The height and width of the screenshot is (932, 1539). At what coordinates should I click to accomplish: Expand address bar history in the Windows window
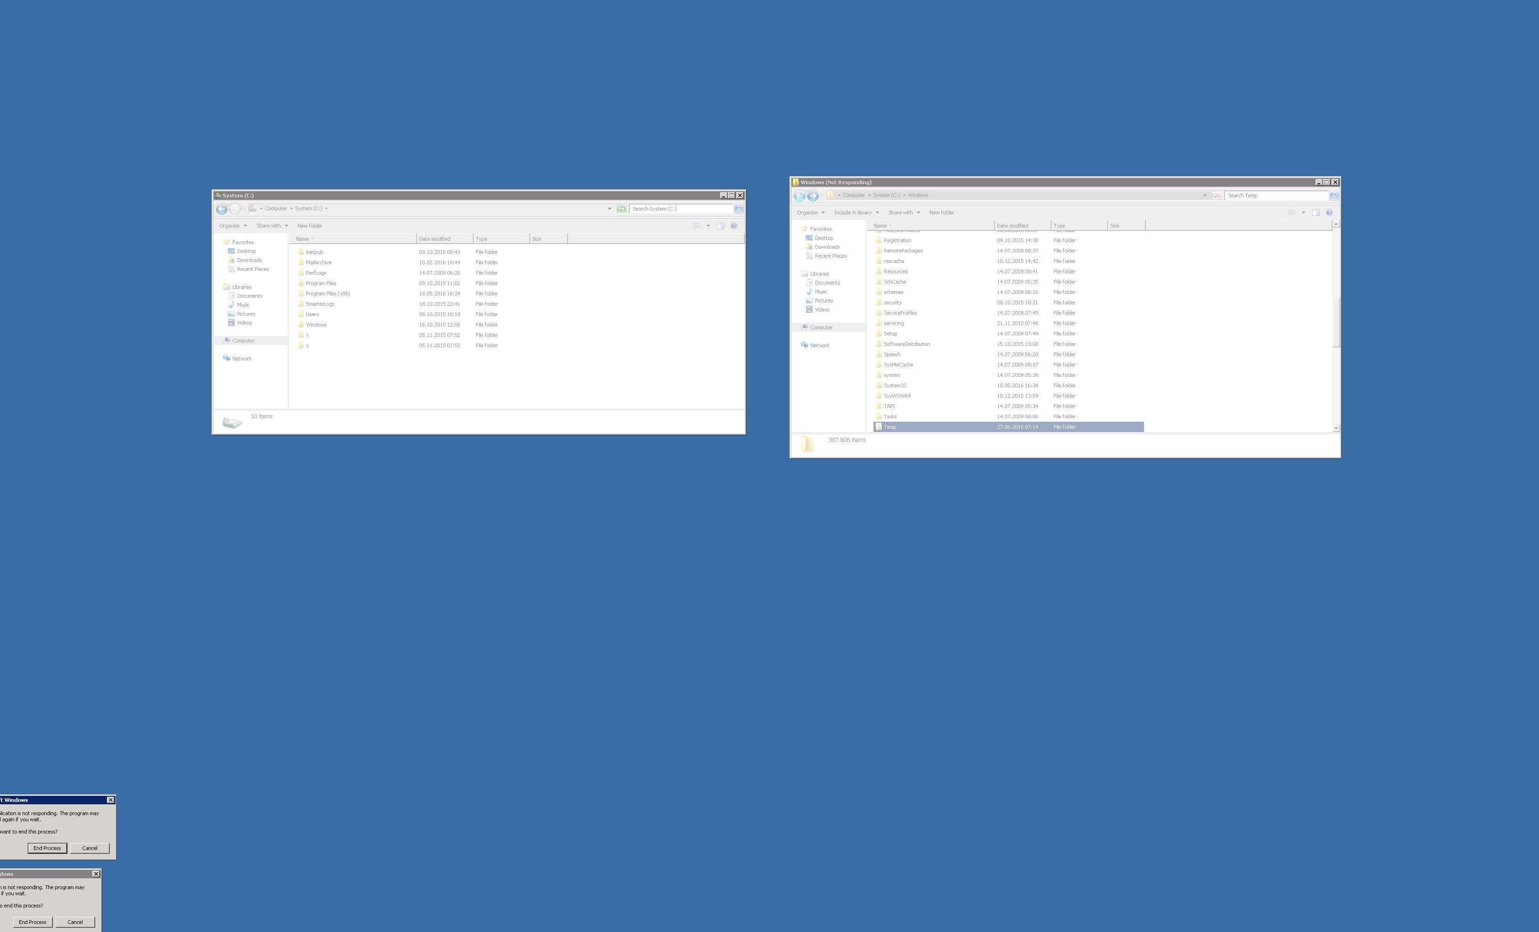tap(1205, 196)
